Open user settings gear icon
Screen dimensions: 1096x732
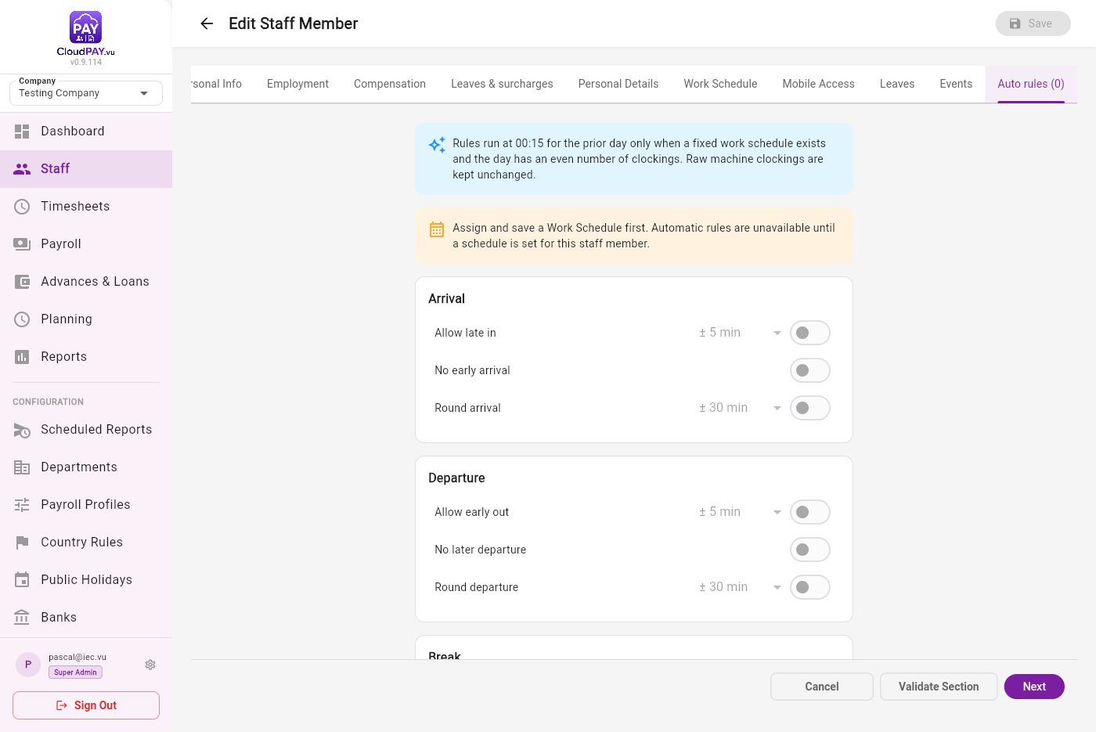click(150, 665)
